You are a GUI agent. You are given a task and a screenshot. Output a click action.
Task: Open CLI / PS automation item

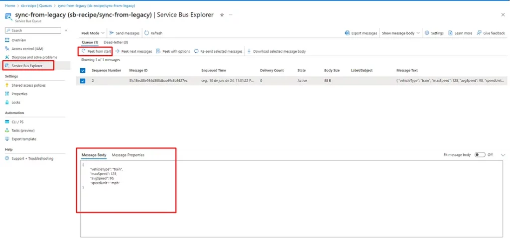coord(17,122)
